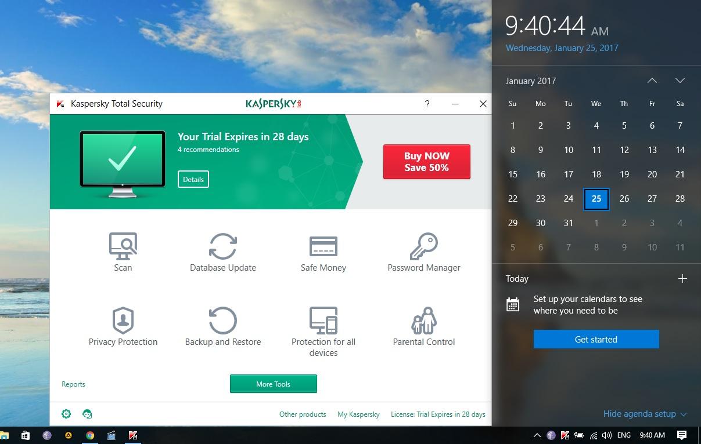This screenshot has height=444, width=701.
Task: Open the yellow triangle player taskbar icon
Action: click(x=69, y=435)
